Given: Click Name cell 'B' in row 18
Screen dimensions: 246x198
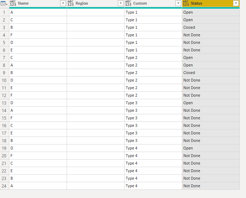Looking at the screenshot, I should click(x=38, y=141).
